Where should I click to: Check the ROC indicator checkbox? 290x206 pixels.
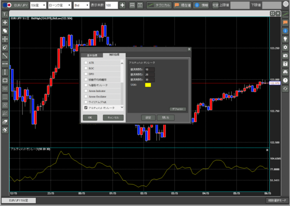[86, 68]
